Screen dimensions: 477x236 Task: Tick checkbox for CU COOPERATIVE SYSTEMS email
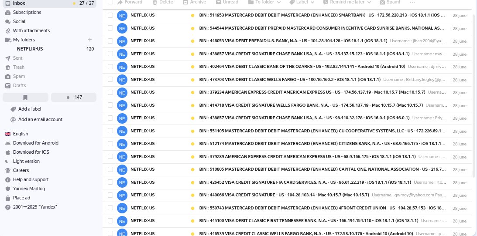[x=110, y=131]
